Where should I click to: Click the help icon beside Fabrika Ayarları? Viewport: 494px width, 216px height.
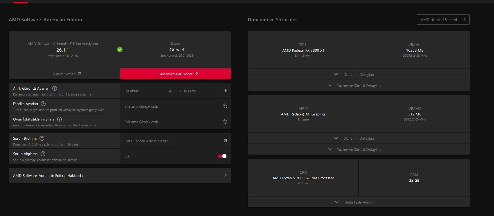(43, 104)
